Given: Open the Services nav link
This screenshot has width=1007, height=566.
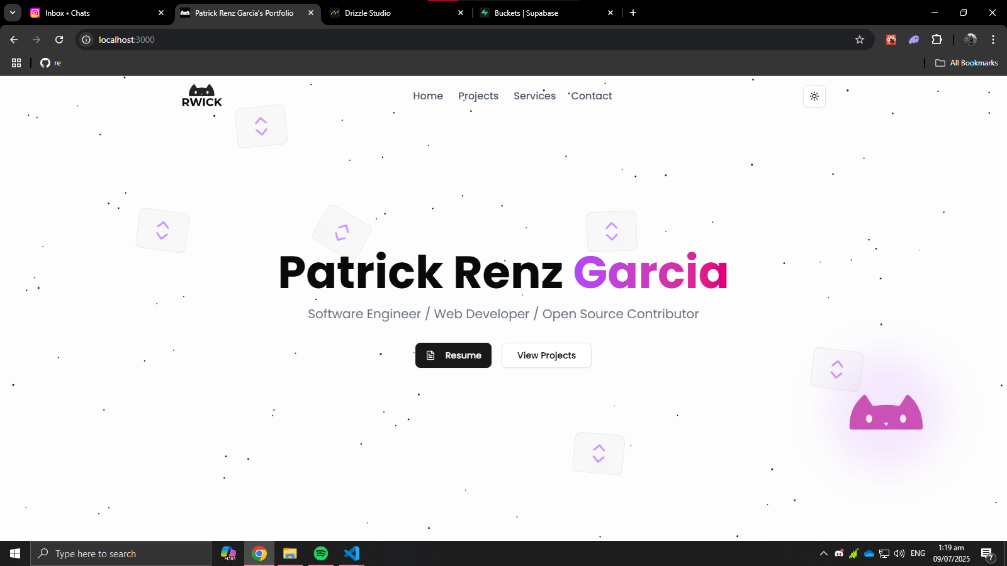Looking at the screenshot, I should [534, 96].
